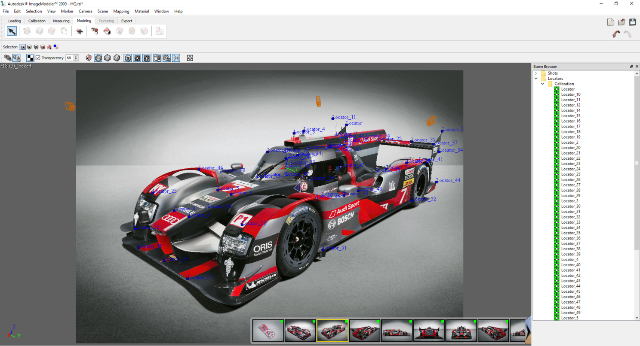The height and width of the screenshot is (346, 640).
Task: Uncheck the Transparency checkbox
Action: point(38,58)
